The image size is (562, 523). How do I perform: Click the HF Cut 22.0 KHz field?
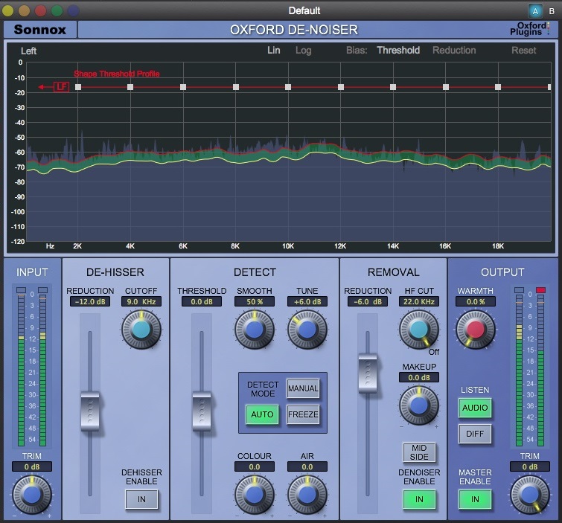coord(418,301)
